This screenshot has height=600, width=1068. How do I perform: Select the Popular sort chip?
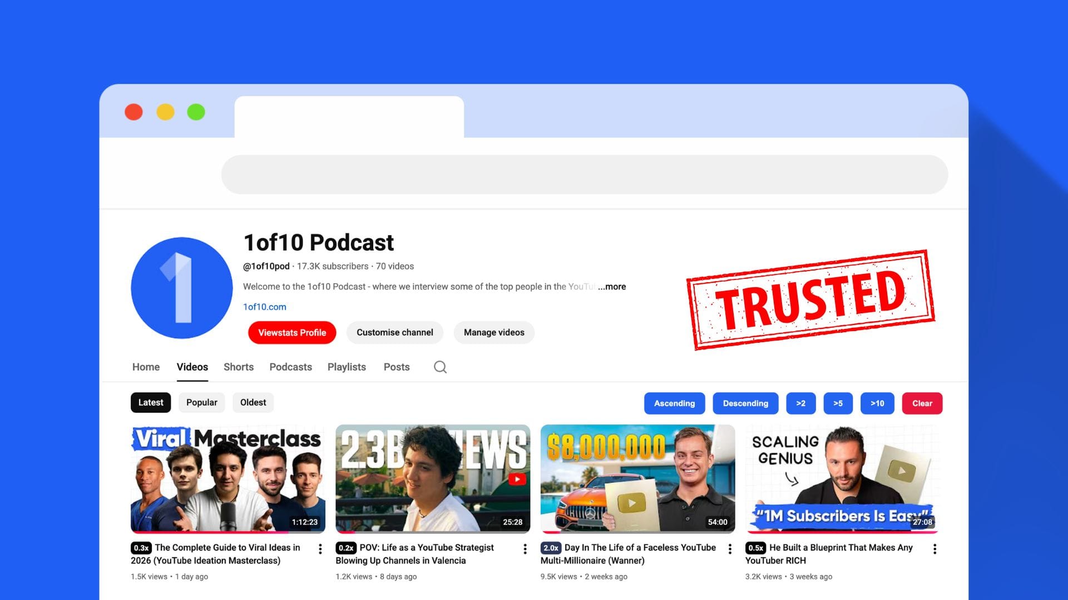point(201,403)
